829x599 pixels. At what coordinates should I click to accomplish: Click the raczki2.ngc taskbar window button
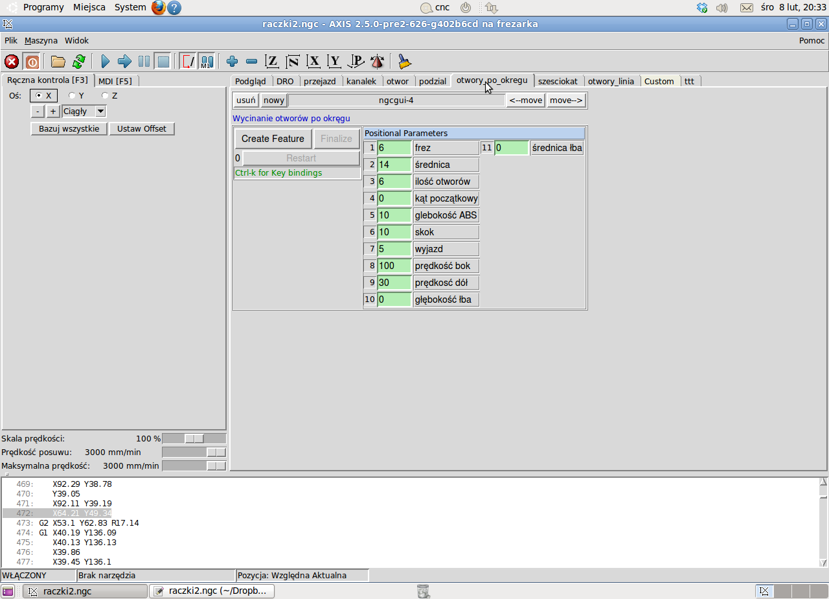tap(85, 591)
